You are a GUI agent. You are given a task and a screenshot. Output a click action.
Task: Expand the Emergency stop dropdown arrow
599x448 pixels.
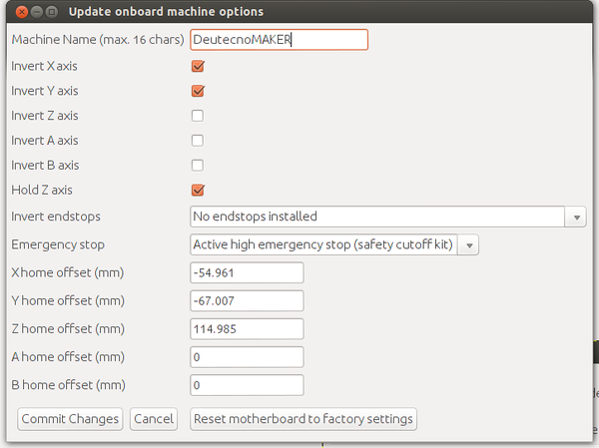coord(470,245)
